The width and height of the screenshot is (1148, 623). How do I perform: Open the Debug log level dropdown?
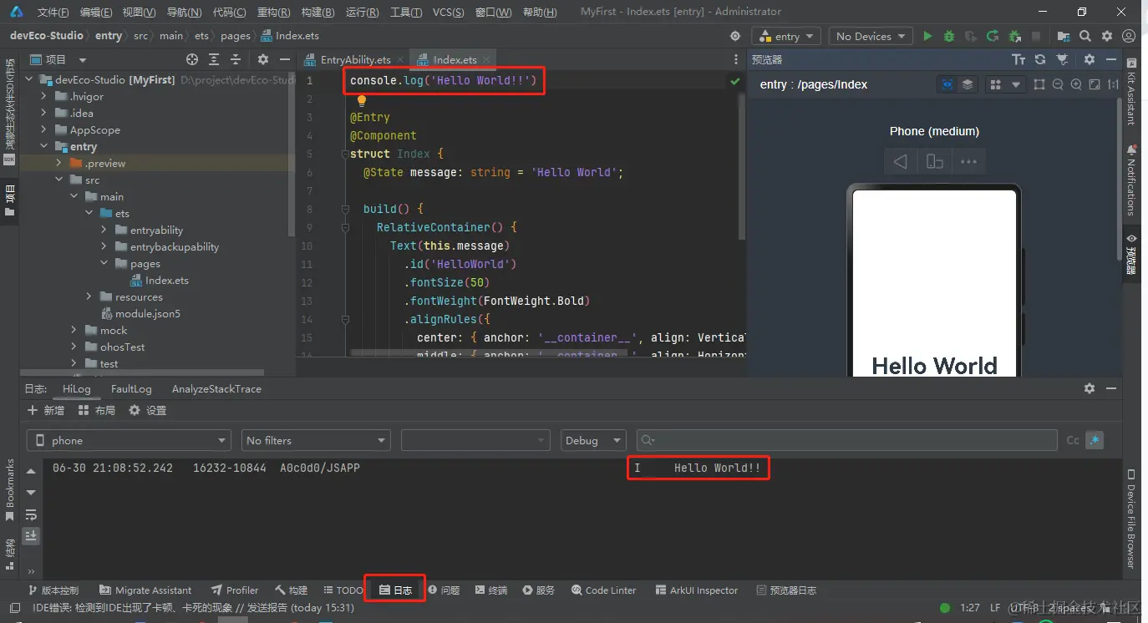(x=592, y=440)
